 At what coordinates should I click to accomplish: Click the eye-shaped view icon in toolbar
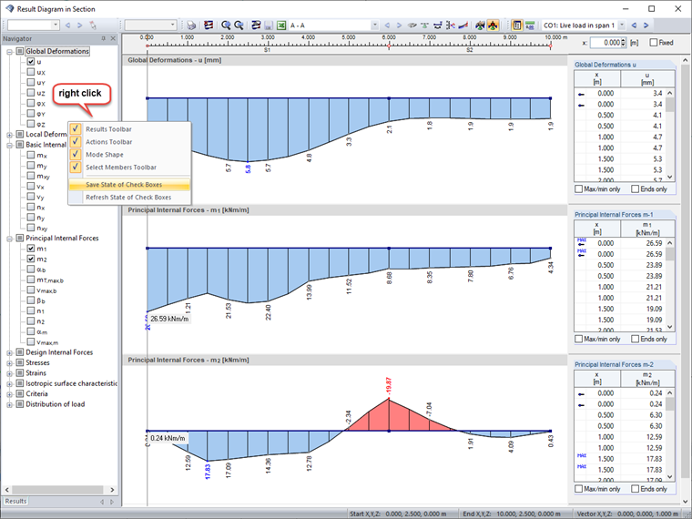412,25
